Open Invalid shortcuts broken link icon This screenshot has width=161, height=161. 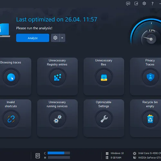(11, 119)
